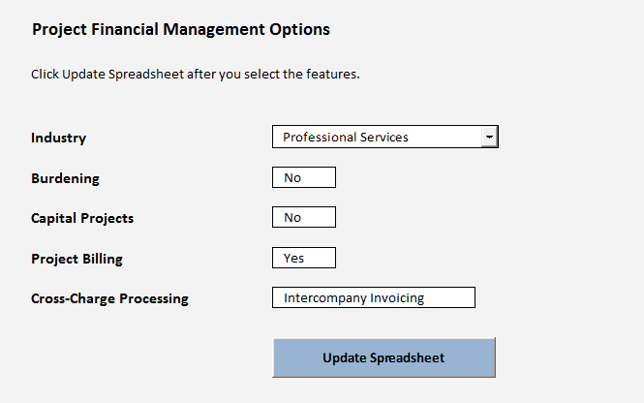
Task: Click the Industry label
Action: (x=58, y=138)
